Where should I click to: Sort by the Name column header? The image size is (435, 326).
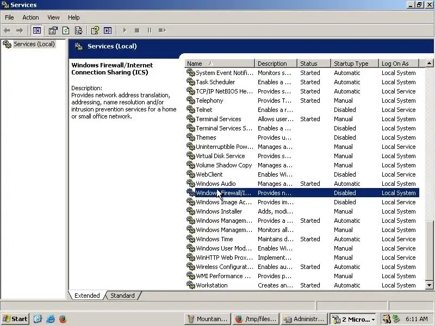coord(220,64)
